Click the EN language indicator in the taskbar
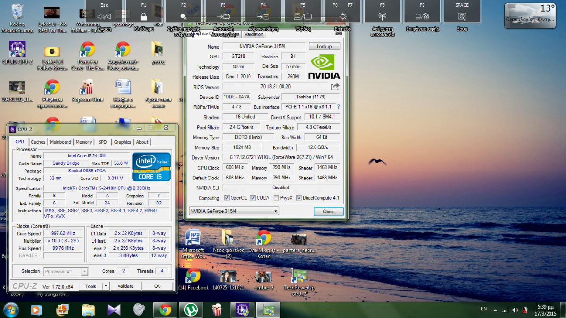This screenshot has height=318, width=566. coord(483,309)
